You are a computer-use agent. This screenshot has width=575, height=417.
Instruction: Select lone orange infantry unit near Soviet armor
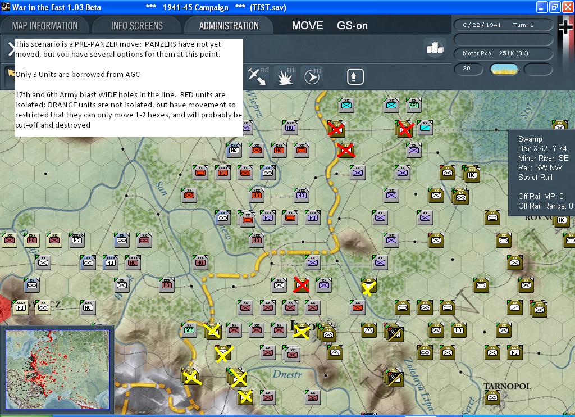click(357, 307)
